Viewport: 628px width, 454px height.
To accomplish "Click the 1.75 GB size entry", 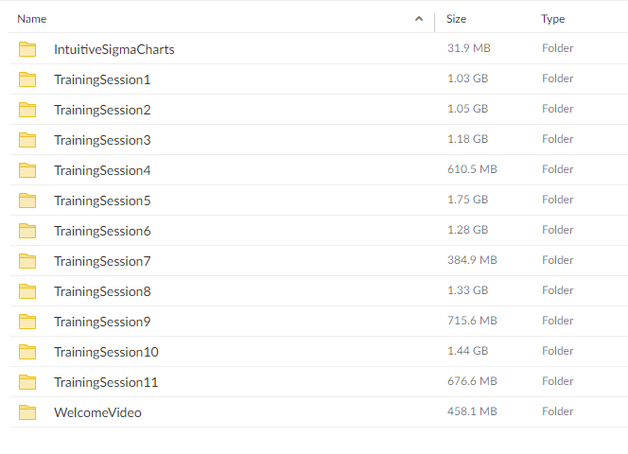I will coord(468,200).
